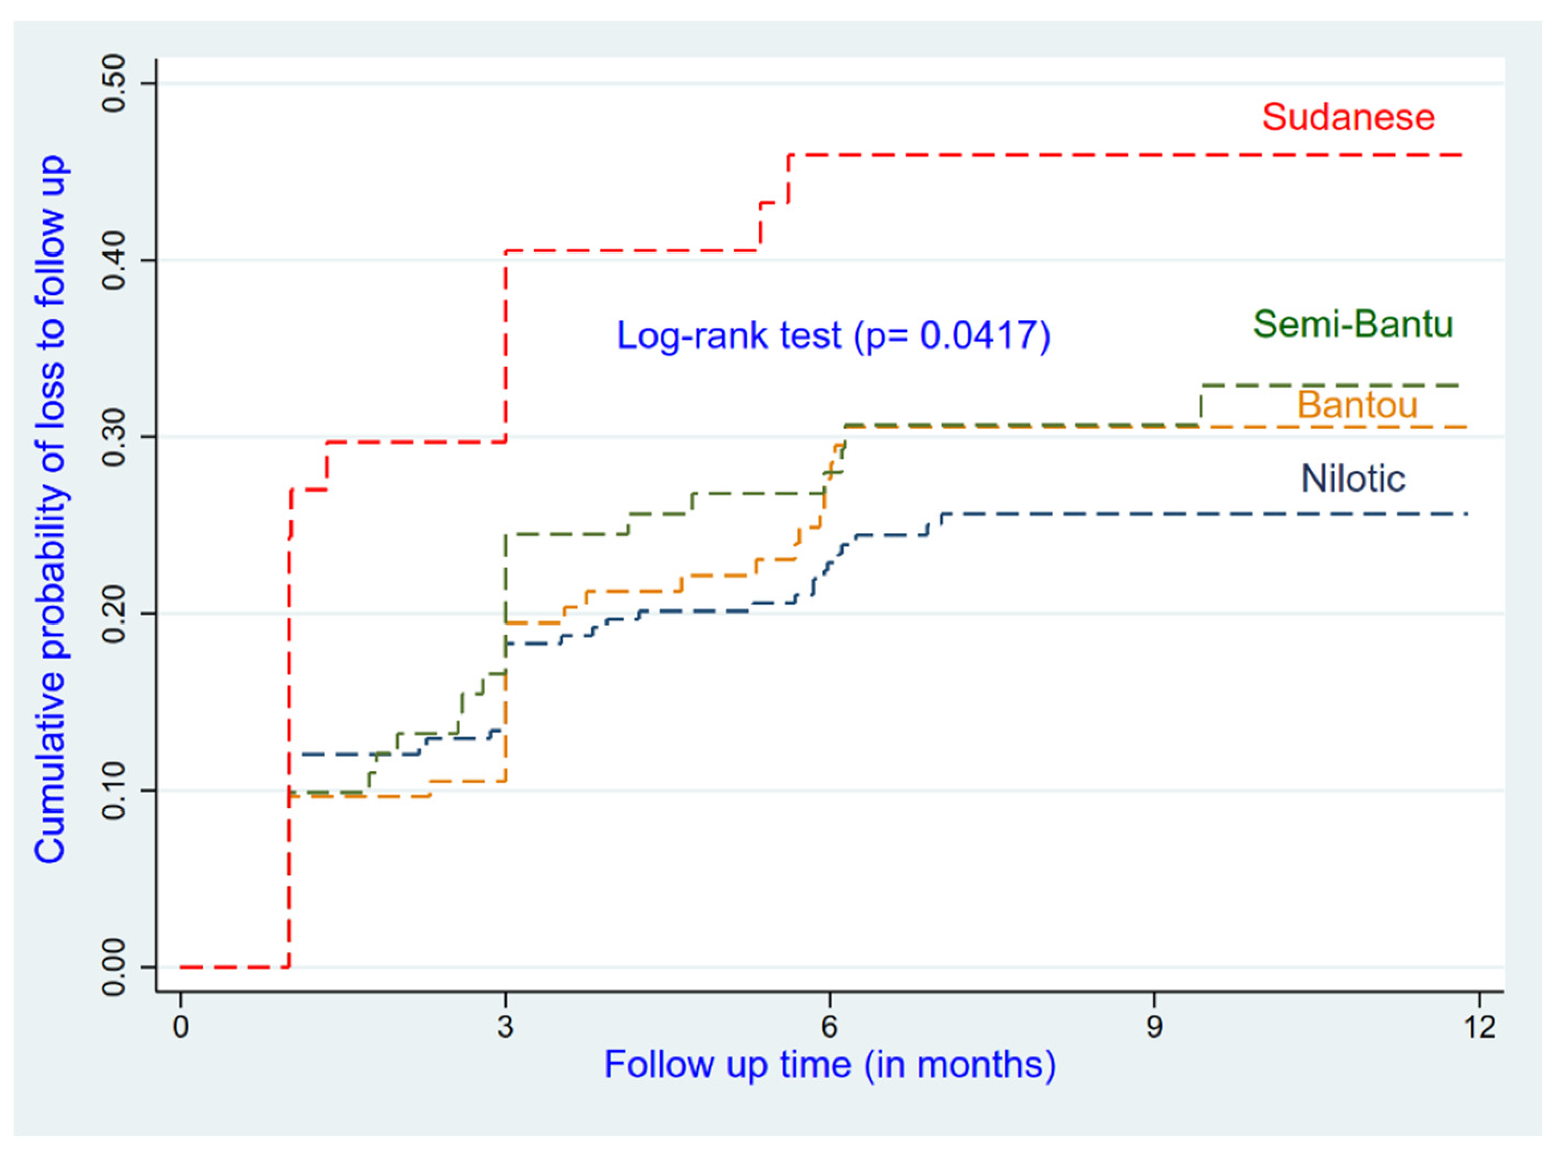Select the y-axis tick label 0.50
This screenshot has height=1157, width=1556.
pos(113,83)
